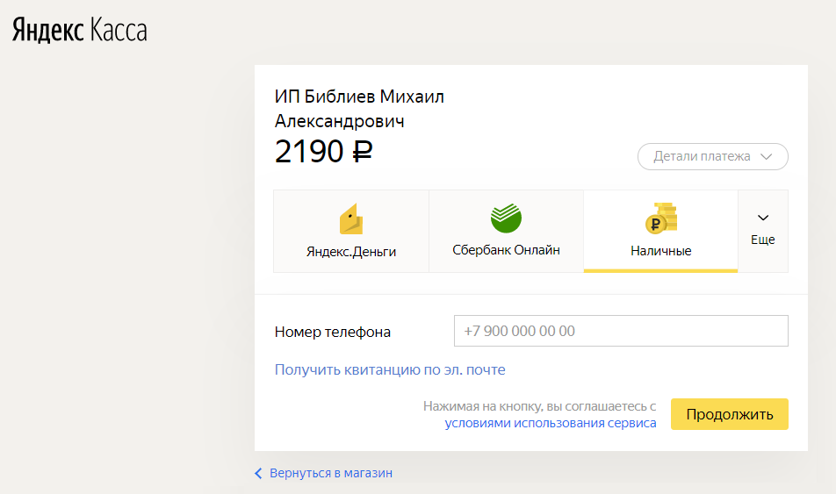Switch to the Яндекс.Деньги tab label
The width and height of the screenshot is (836, 494).
point(351,252)
